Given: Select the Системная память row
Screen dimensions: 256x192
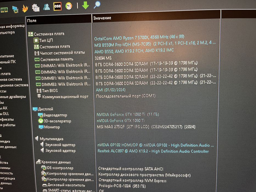Looking at the screenshot, I should pyautogui.click(x=57, y=59).
